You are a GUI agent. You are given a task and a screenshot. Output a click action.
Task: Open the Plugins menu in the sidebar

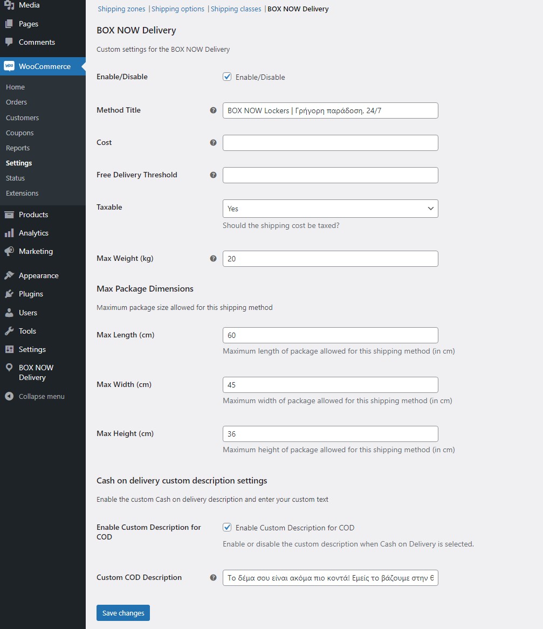31,294
